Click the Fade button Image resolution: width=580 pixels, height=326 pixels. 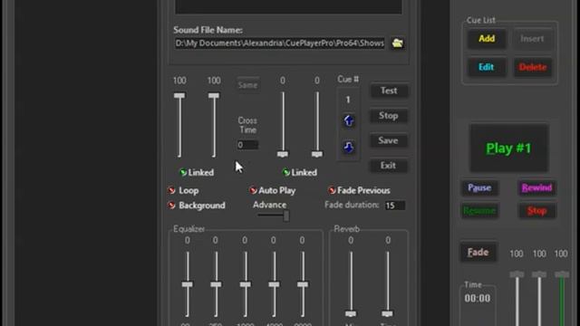coord(478,253)
